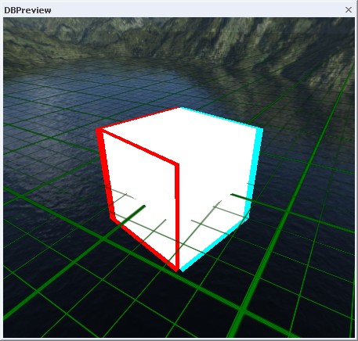Click the red vertical center edge of cube
Viewport: 358px width, 341px height.
177,217
